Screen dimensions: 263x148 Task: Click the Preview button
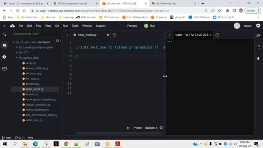click(x=132, y=25)
